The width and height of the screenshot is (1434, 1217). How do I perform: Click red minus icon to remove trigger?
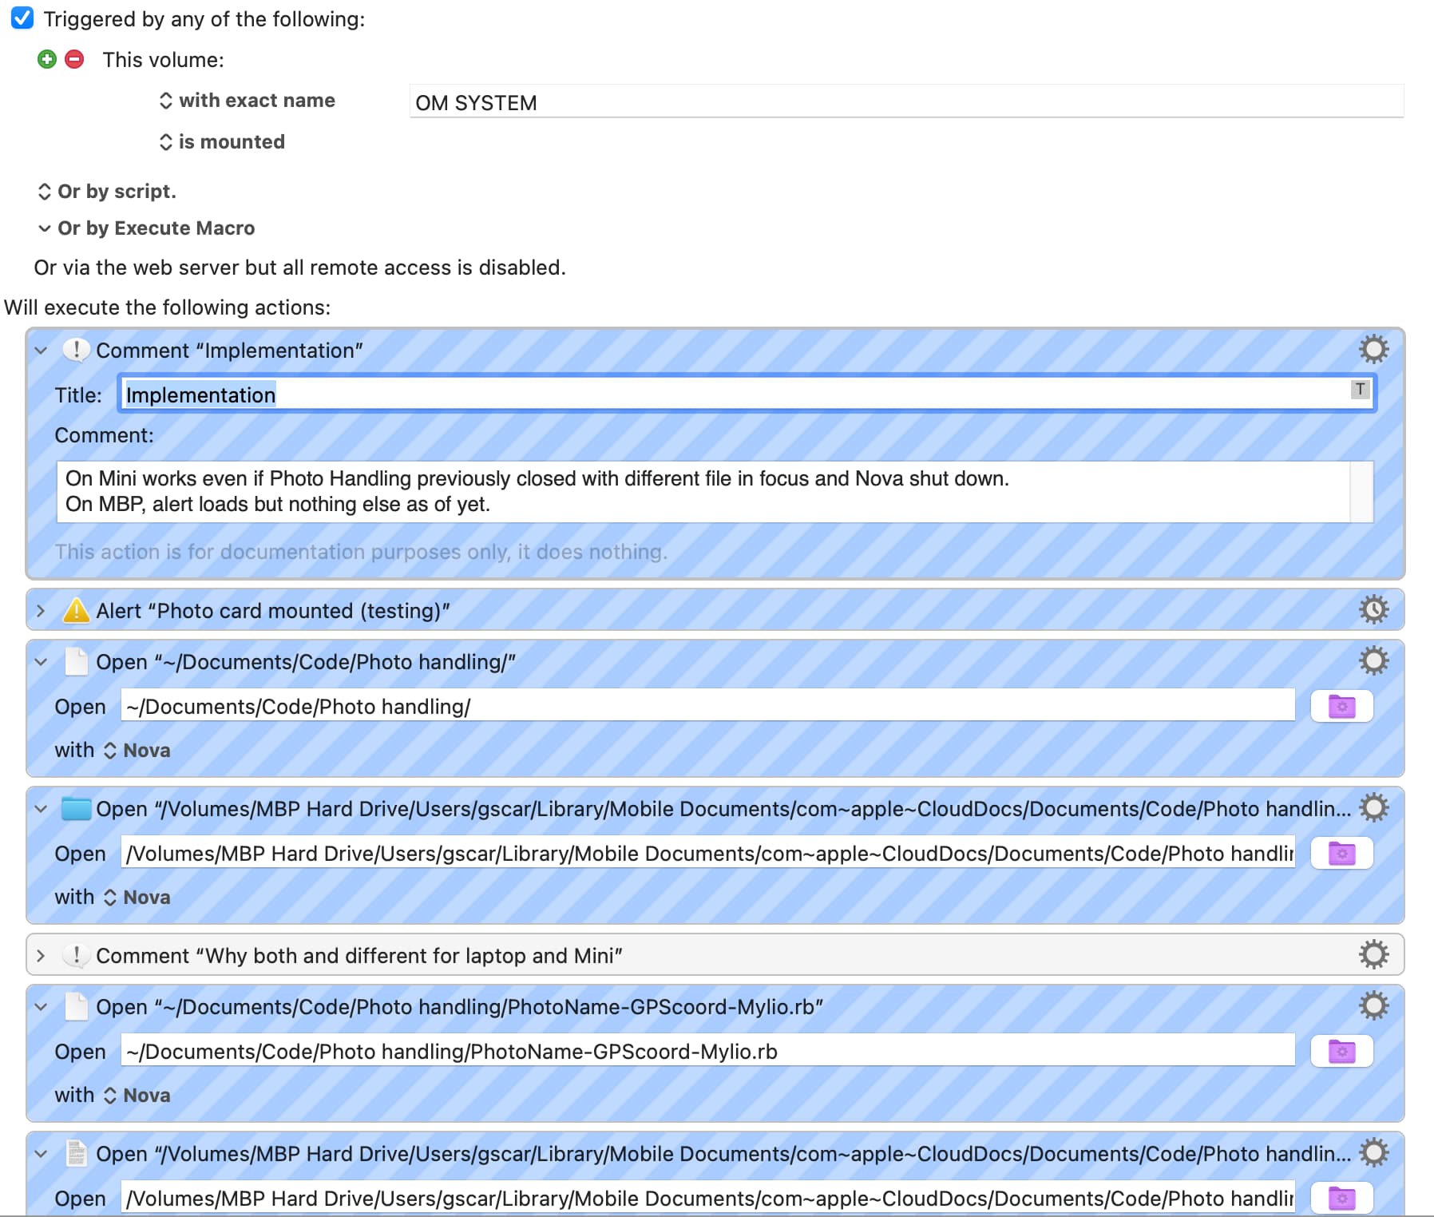[74, 59]
